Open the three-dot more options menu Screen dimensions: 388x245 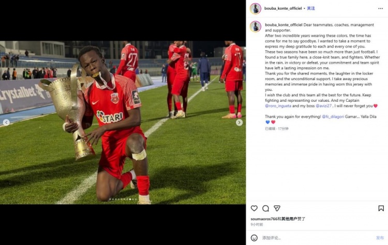[x=380, y=8]
